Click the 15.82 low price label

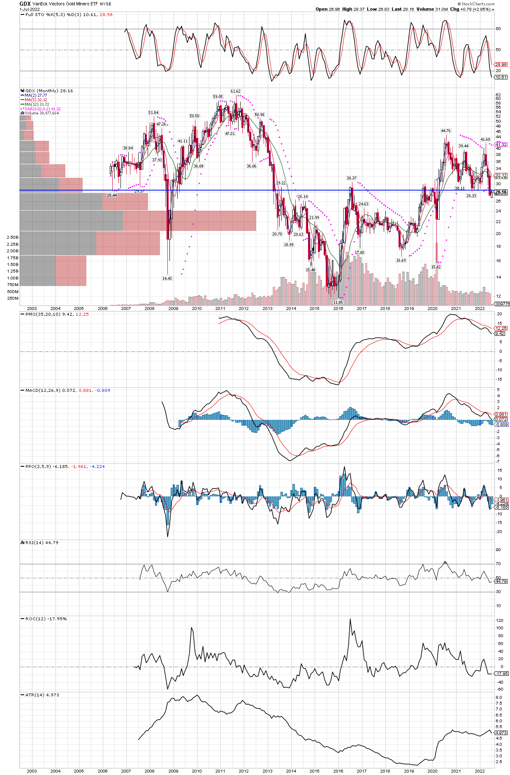(x=436, y=267)
